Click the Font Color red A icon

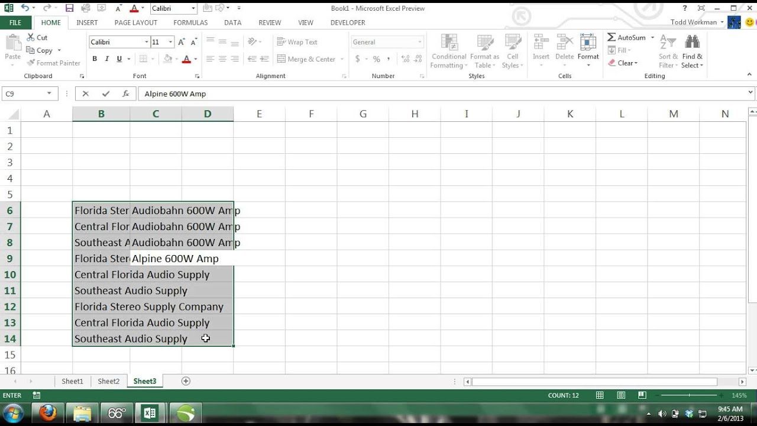[186, 59]
